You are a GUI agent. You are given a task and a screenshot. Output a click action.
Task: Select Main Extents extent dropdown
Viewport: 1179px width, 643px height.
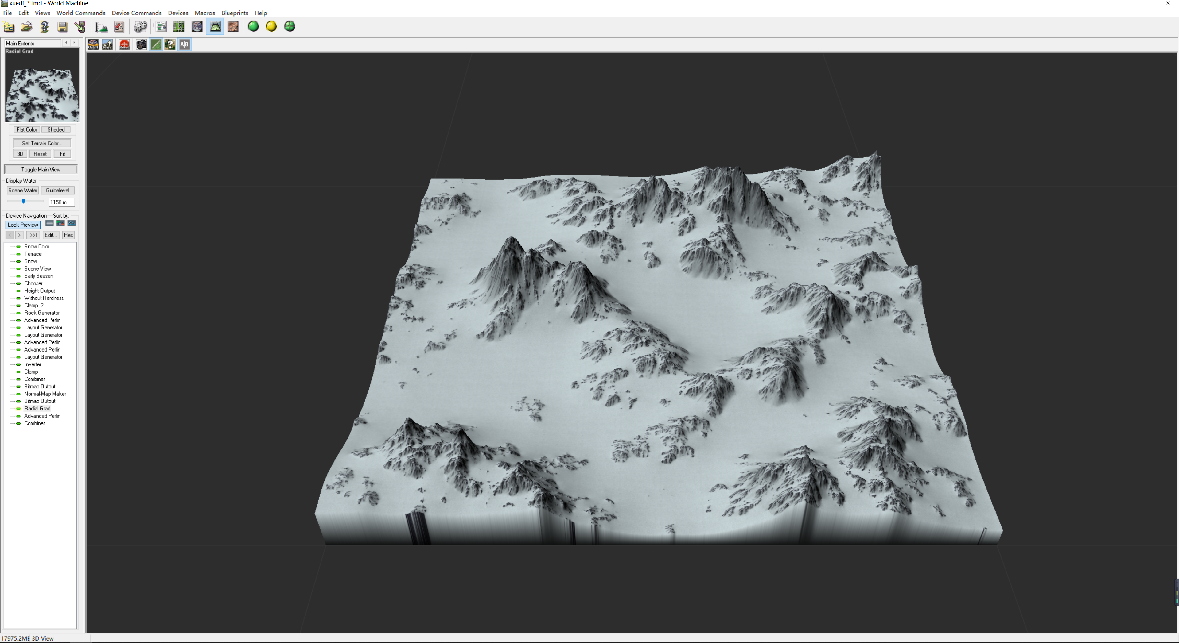33,43
